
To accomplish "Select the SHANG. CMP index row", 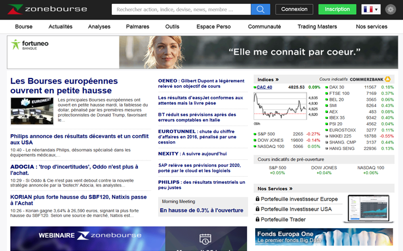I will pos(359,142).
